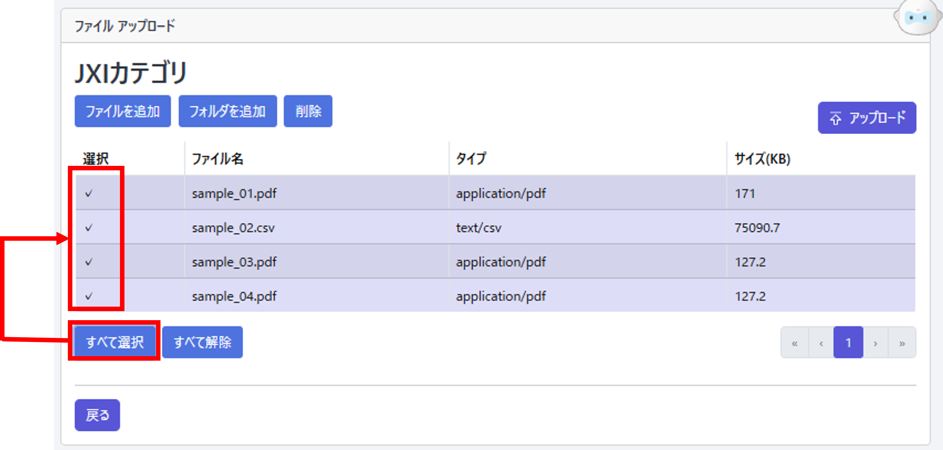Select page 1 in pagination
Viewport: 943px width, 450px height.
848,343
